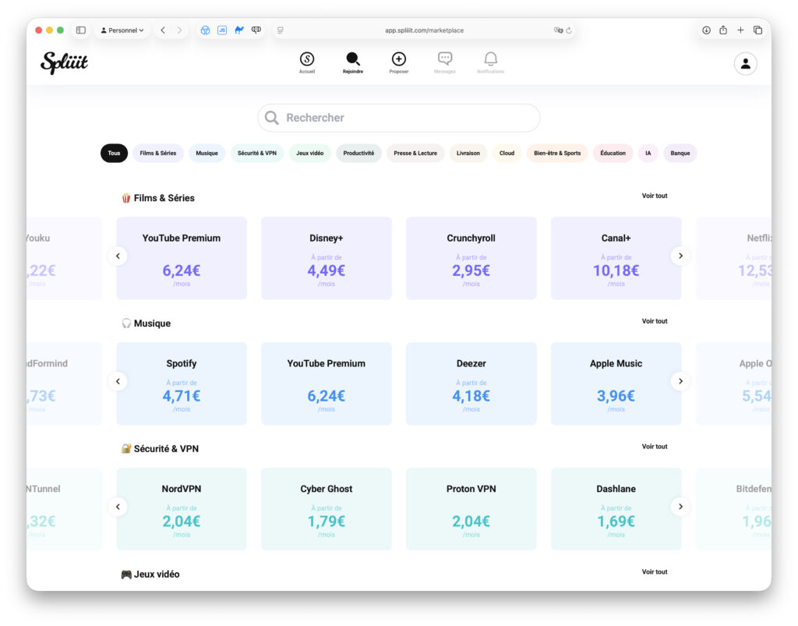Open YouTube Premium card in Musique

327,384
